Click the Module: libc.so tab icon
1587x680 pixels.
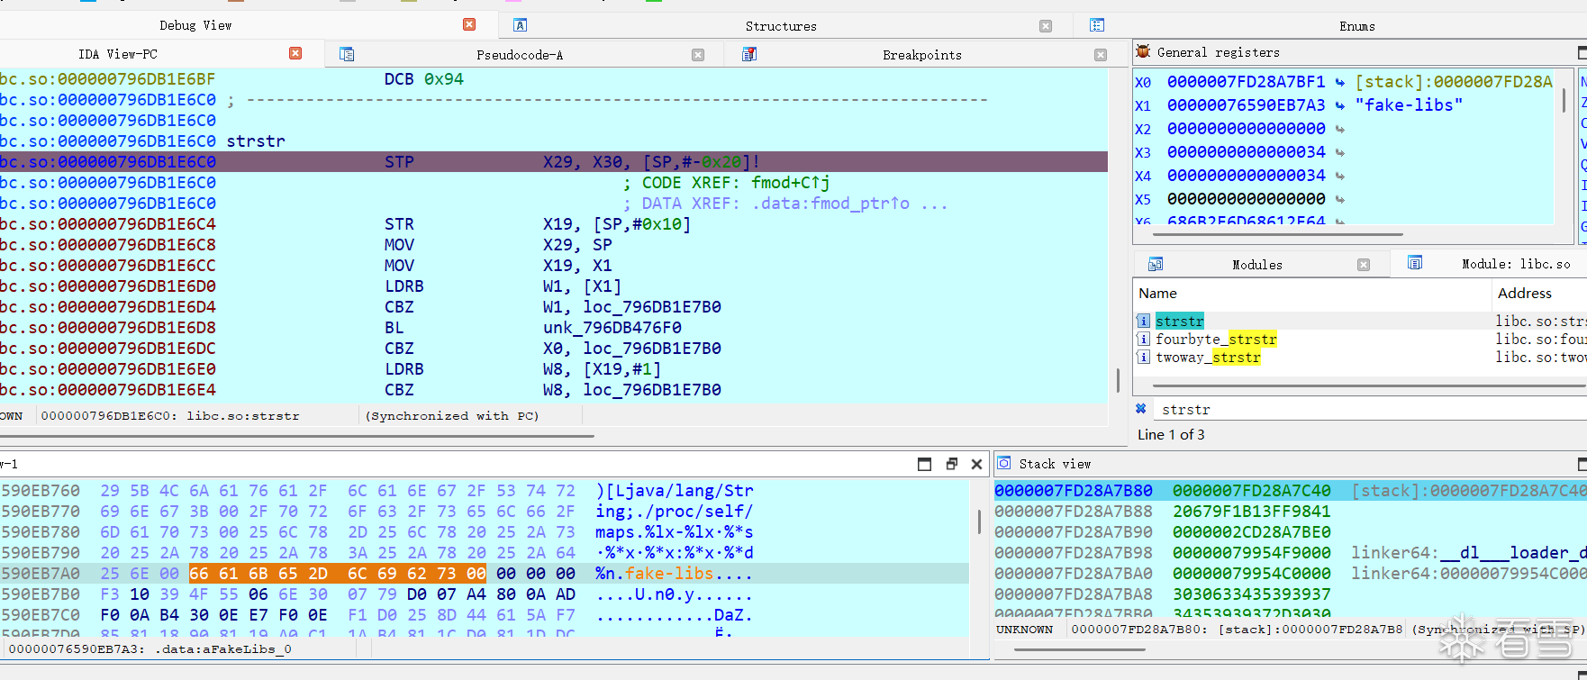click(x=1415, y=263)
